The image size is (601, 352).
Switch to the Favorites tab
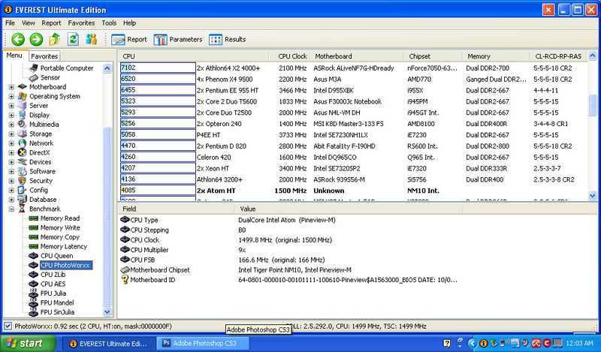coord(44,56)
